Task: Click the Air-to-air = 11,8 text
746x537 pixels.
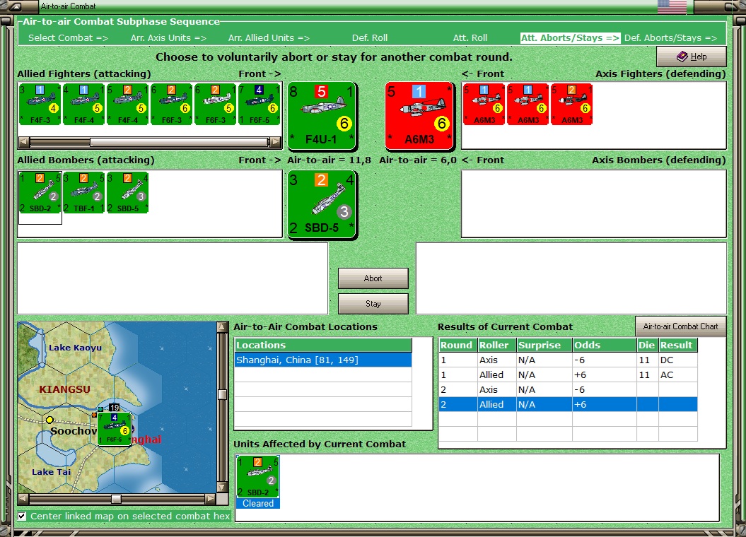Action: (330, 160)
